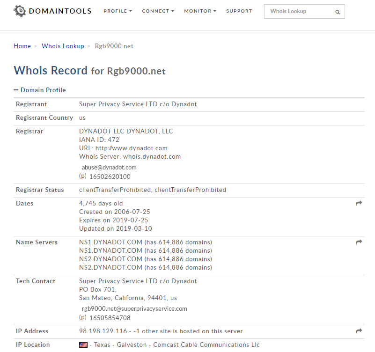Click share arrow in Name Servers row
Image resolution: width=375 pixels, height=352 pixels.
[359, 242]
